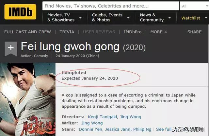Open the Celebs, Events & Photos dropdown
Viewport: 209px width, 136px height.
111,18
